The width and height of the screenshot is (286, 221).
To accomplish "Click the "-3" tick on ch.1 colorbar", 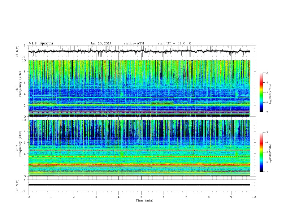I will (x=266, y=73).
